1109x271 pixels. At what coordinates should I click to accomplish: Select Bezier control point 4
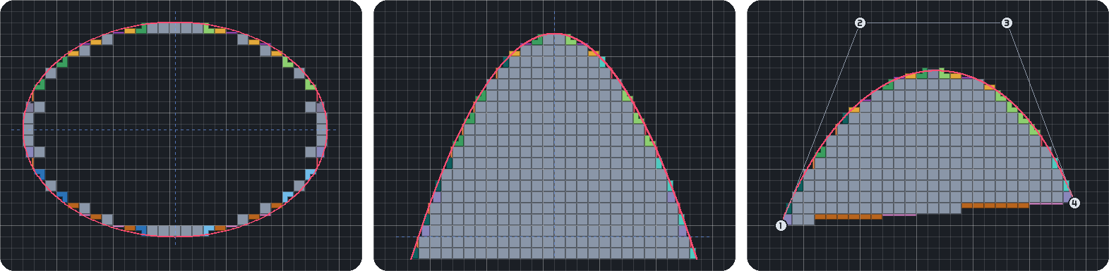click(1074, 203)
